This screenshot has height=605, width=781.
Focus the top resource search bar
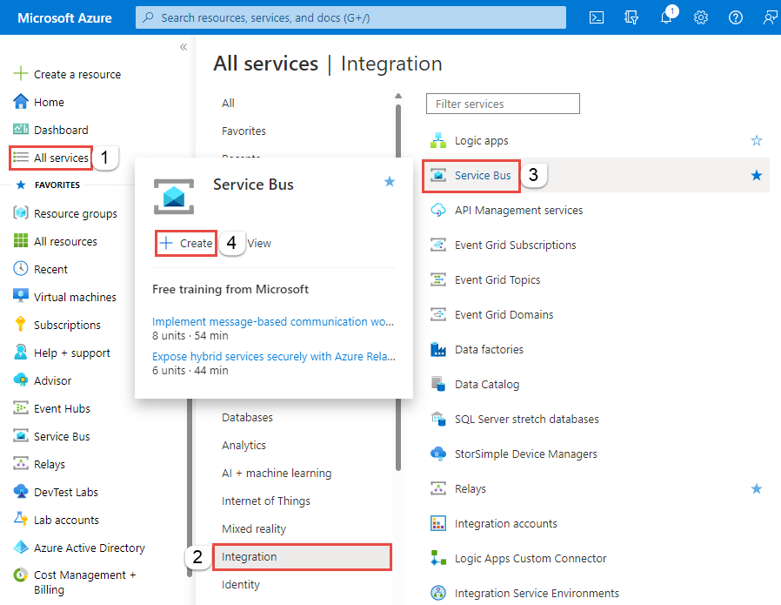(x=350, y=17)
